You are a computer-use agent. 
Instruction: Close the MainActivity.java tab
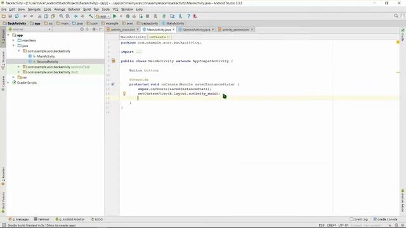173,30
